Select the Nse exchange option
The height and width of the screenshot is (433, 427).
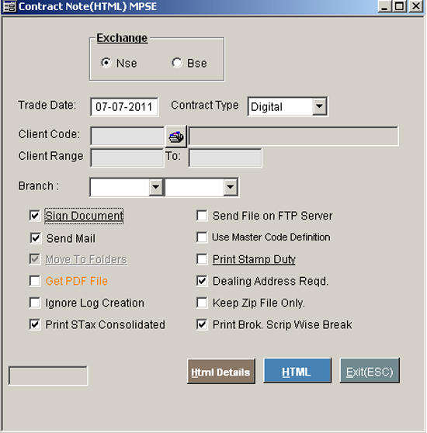(x=106, y=63)
